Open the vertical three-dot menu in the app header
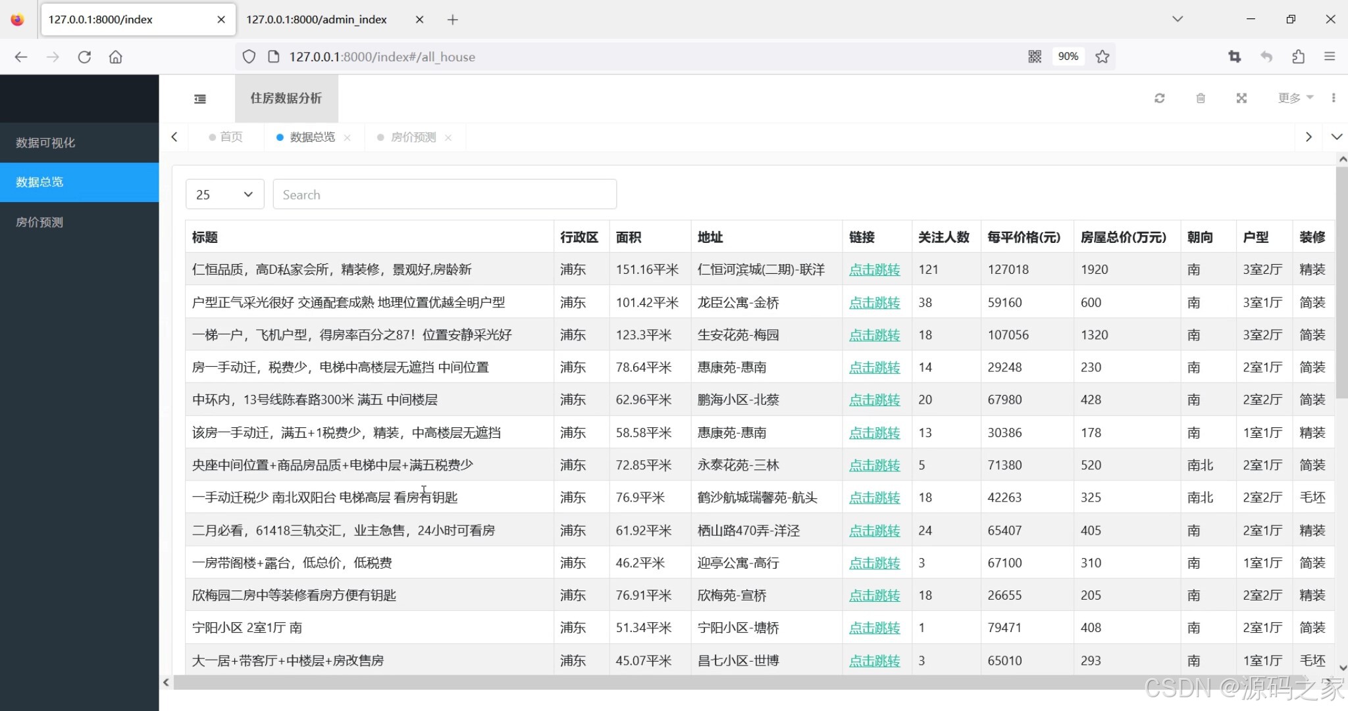The width and height of the screenshot is (1348, 711). (1334, 98)
